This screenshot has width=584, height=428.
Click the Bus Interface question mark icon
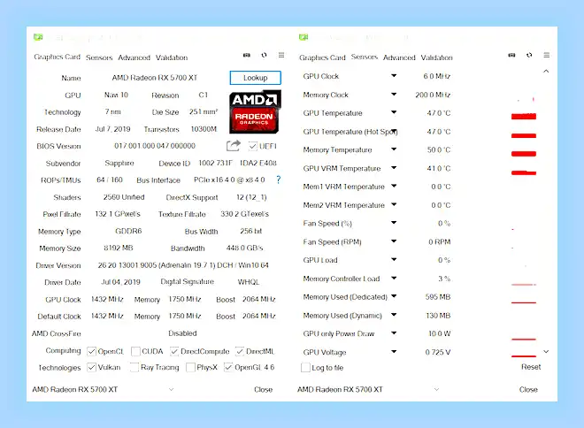pyautogui.click(x=278, y=180)
